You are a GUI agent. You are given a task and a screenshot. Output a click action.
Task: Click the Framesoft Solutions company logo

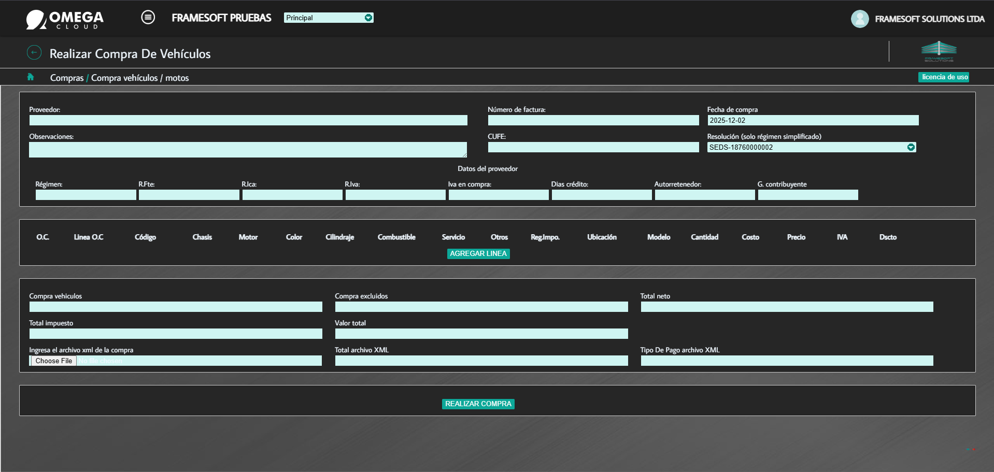pyautogui.click(x=939, y=51)
